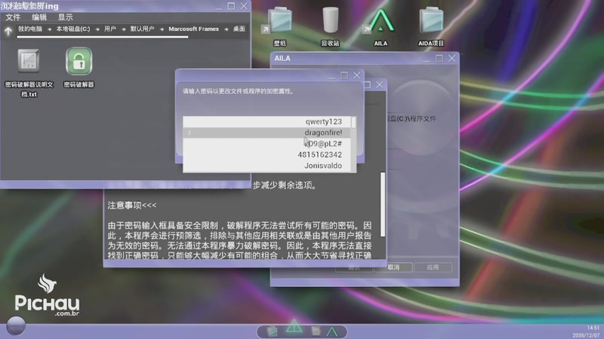
Task: Close the AILA window
Action: click(451, 59)
